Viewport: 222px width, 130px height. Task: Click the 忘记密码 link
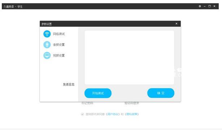[87, 103]
